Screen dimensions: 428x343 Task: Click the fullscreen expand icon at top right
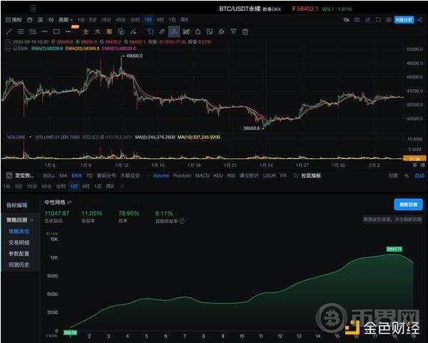(378, 20)
